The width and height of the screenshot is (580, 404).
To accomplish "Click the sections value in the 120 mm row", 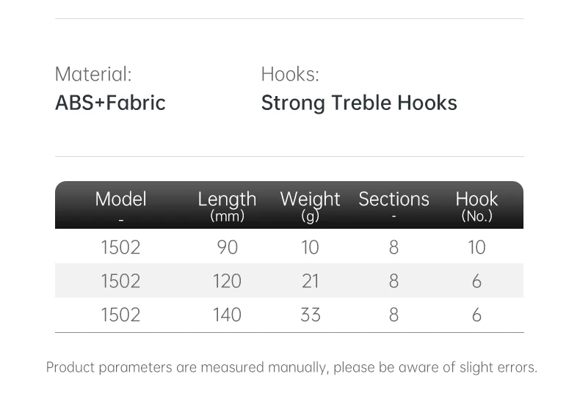I will tap(394, 281).
